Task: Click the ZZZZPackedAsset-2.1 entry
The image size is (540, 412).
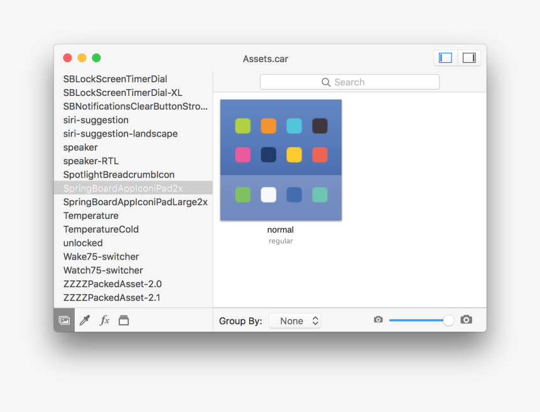Action: click(112, 297)
